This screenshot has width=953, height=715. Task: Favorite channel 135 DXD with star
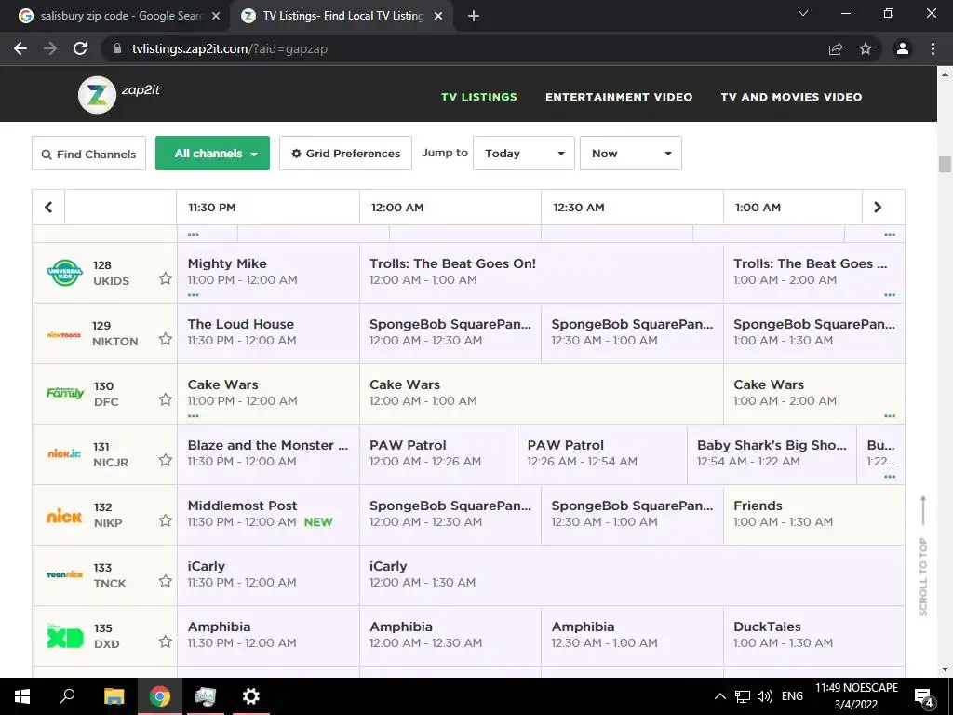pyautogui.click(x=166, y=641)
